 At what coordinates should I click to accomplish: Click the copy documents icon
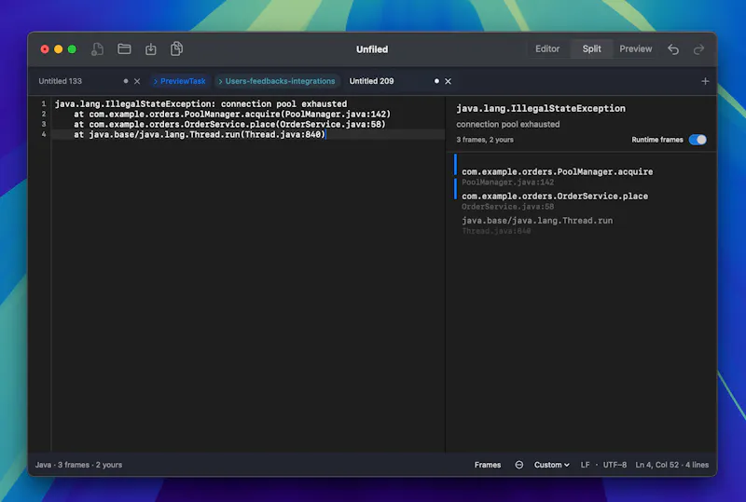(x=176, y=48)
